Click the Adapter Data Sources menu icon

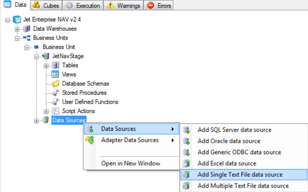tap(90, 140)
